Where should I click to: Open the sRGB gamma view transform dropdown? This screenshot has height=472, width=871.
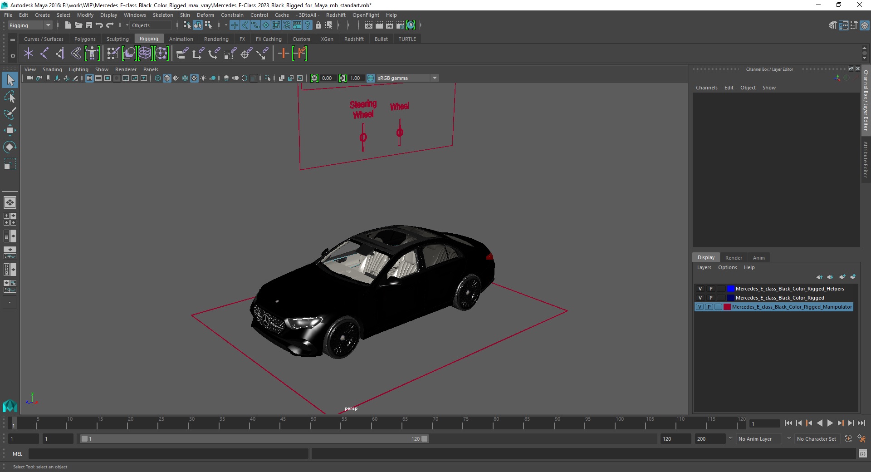[x=407, y=78]
